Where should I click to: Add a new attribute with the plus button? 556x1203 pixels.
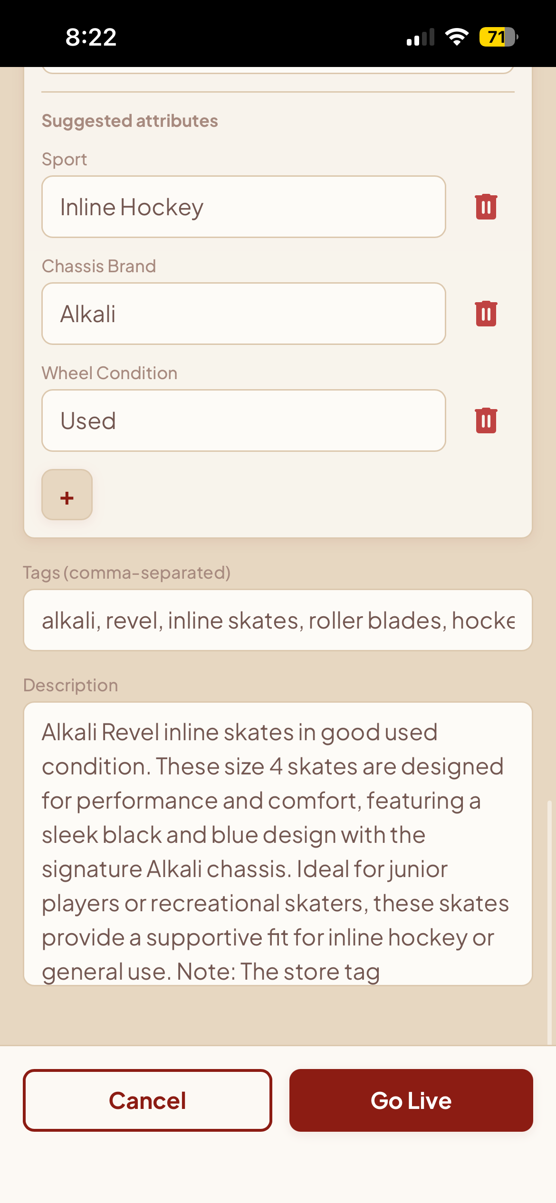[x=67, y=495]
